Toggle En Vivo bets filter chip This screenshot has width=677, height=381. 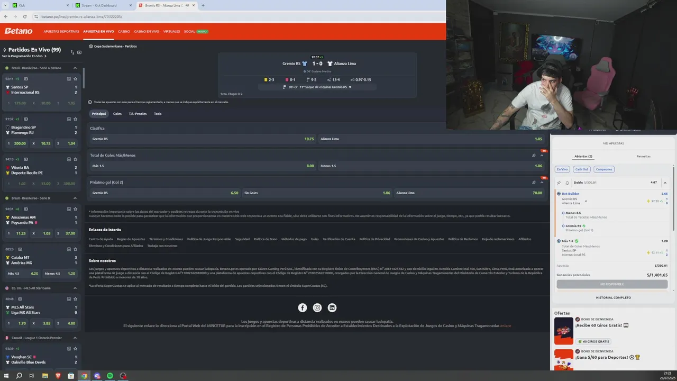tap(562, 169)
